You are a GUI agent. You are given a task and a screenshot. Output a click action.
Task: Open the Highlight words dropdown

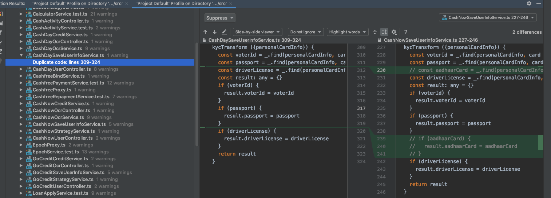pos(347,32)
